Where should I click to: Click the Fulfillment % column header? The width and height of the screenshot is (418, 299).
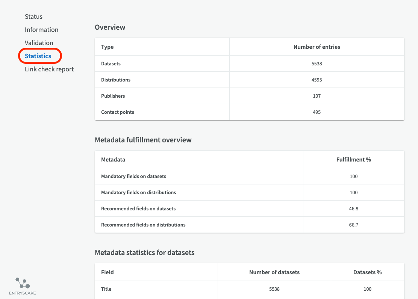click(x=353, y=160)
